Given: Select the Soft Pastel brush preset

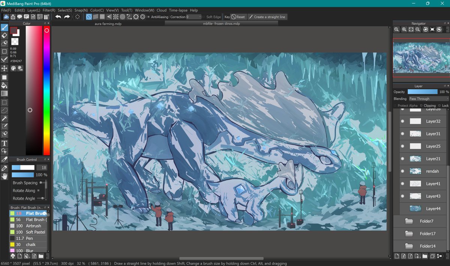Looking at the screenshot, I should pos(28,232).
